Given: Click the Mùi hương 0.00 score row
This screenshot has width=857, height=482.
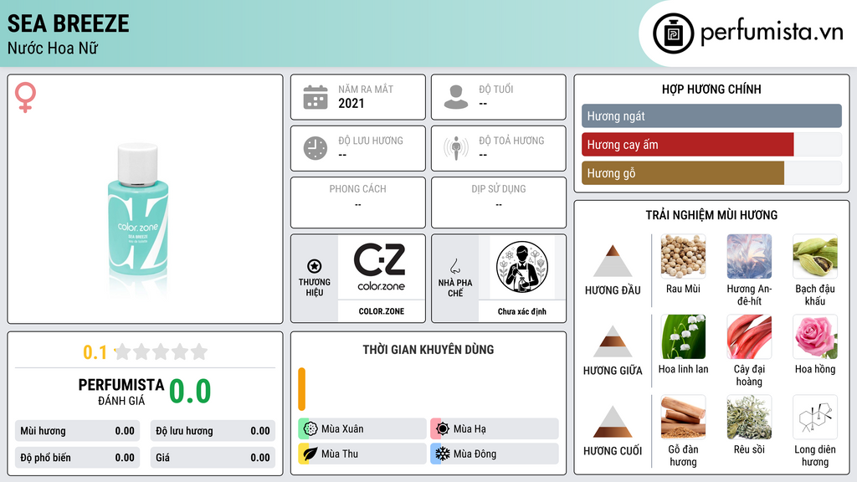Looking at the screenshot, I should coord(77,431).
